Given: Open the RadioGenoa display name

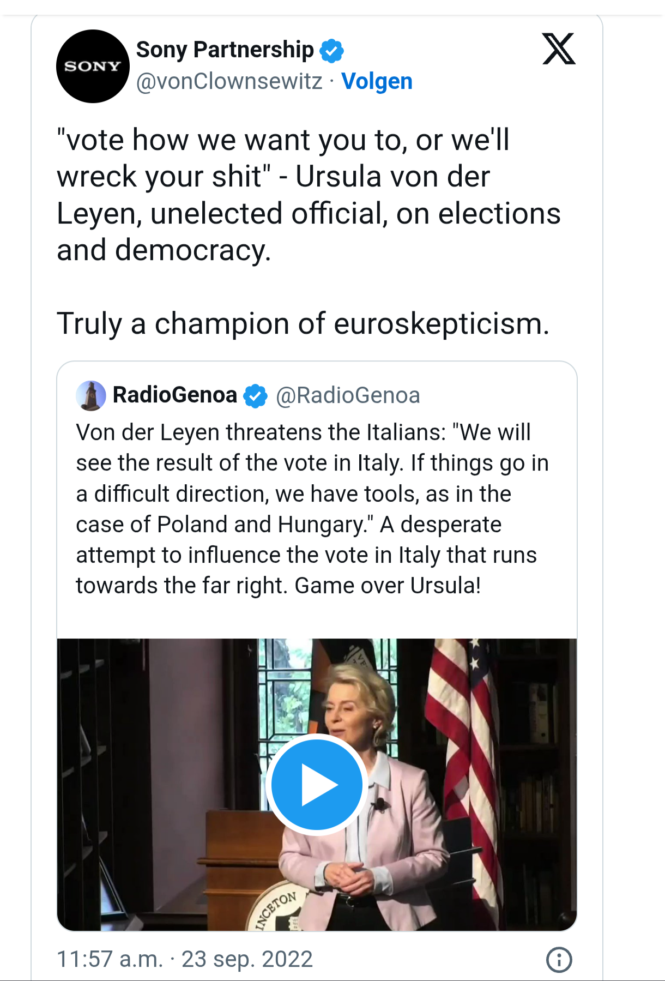Looking at the screenshot, I should [174, 395].
